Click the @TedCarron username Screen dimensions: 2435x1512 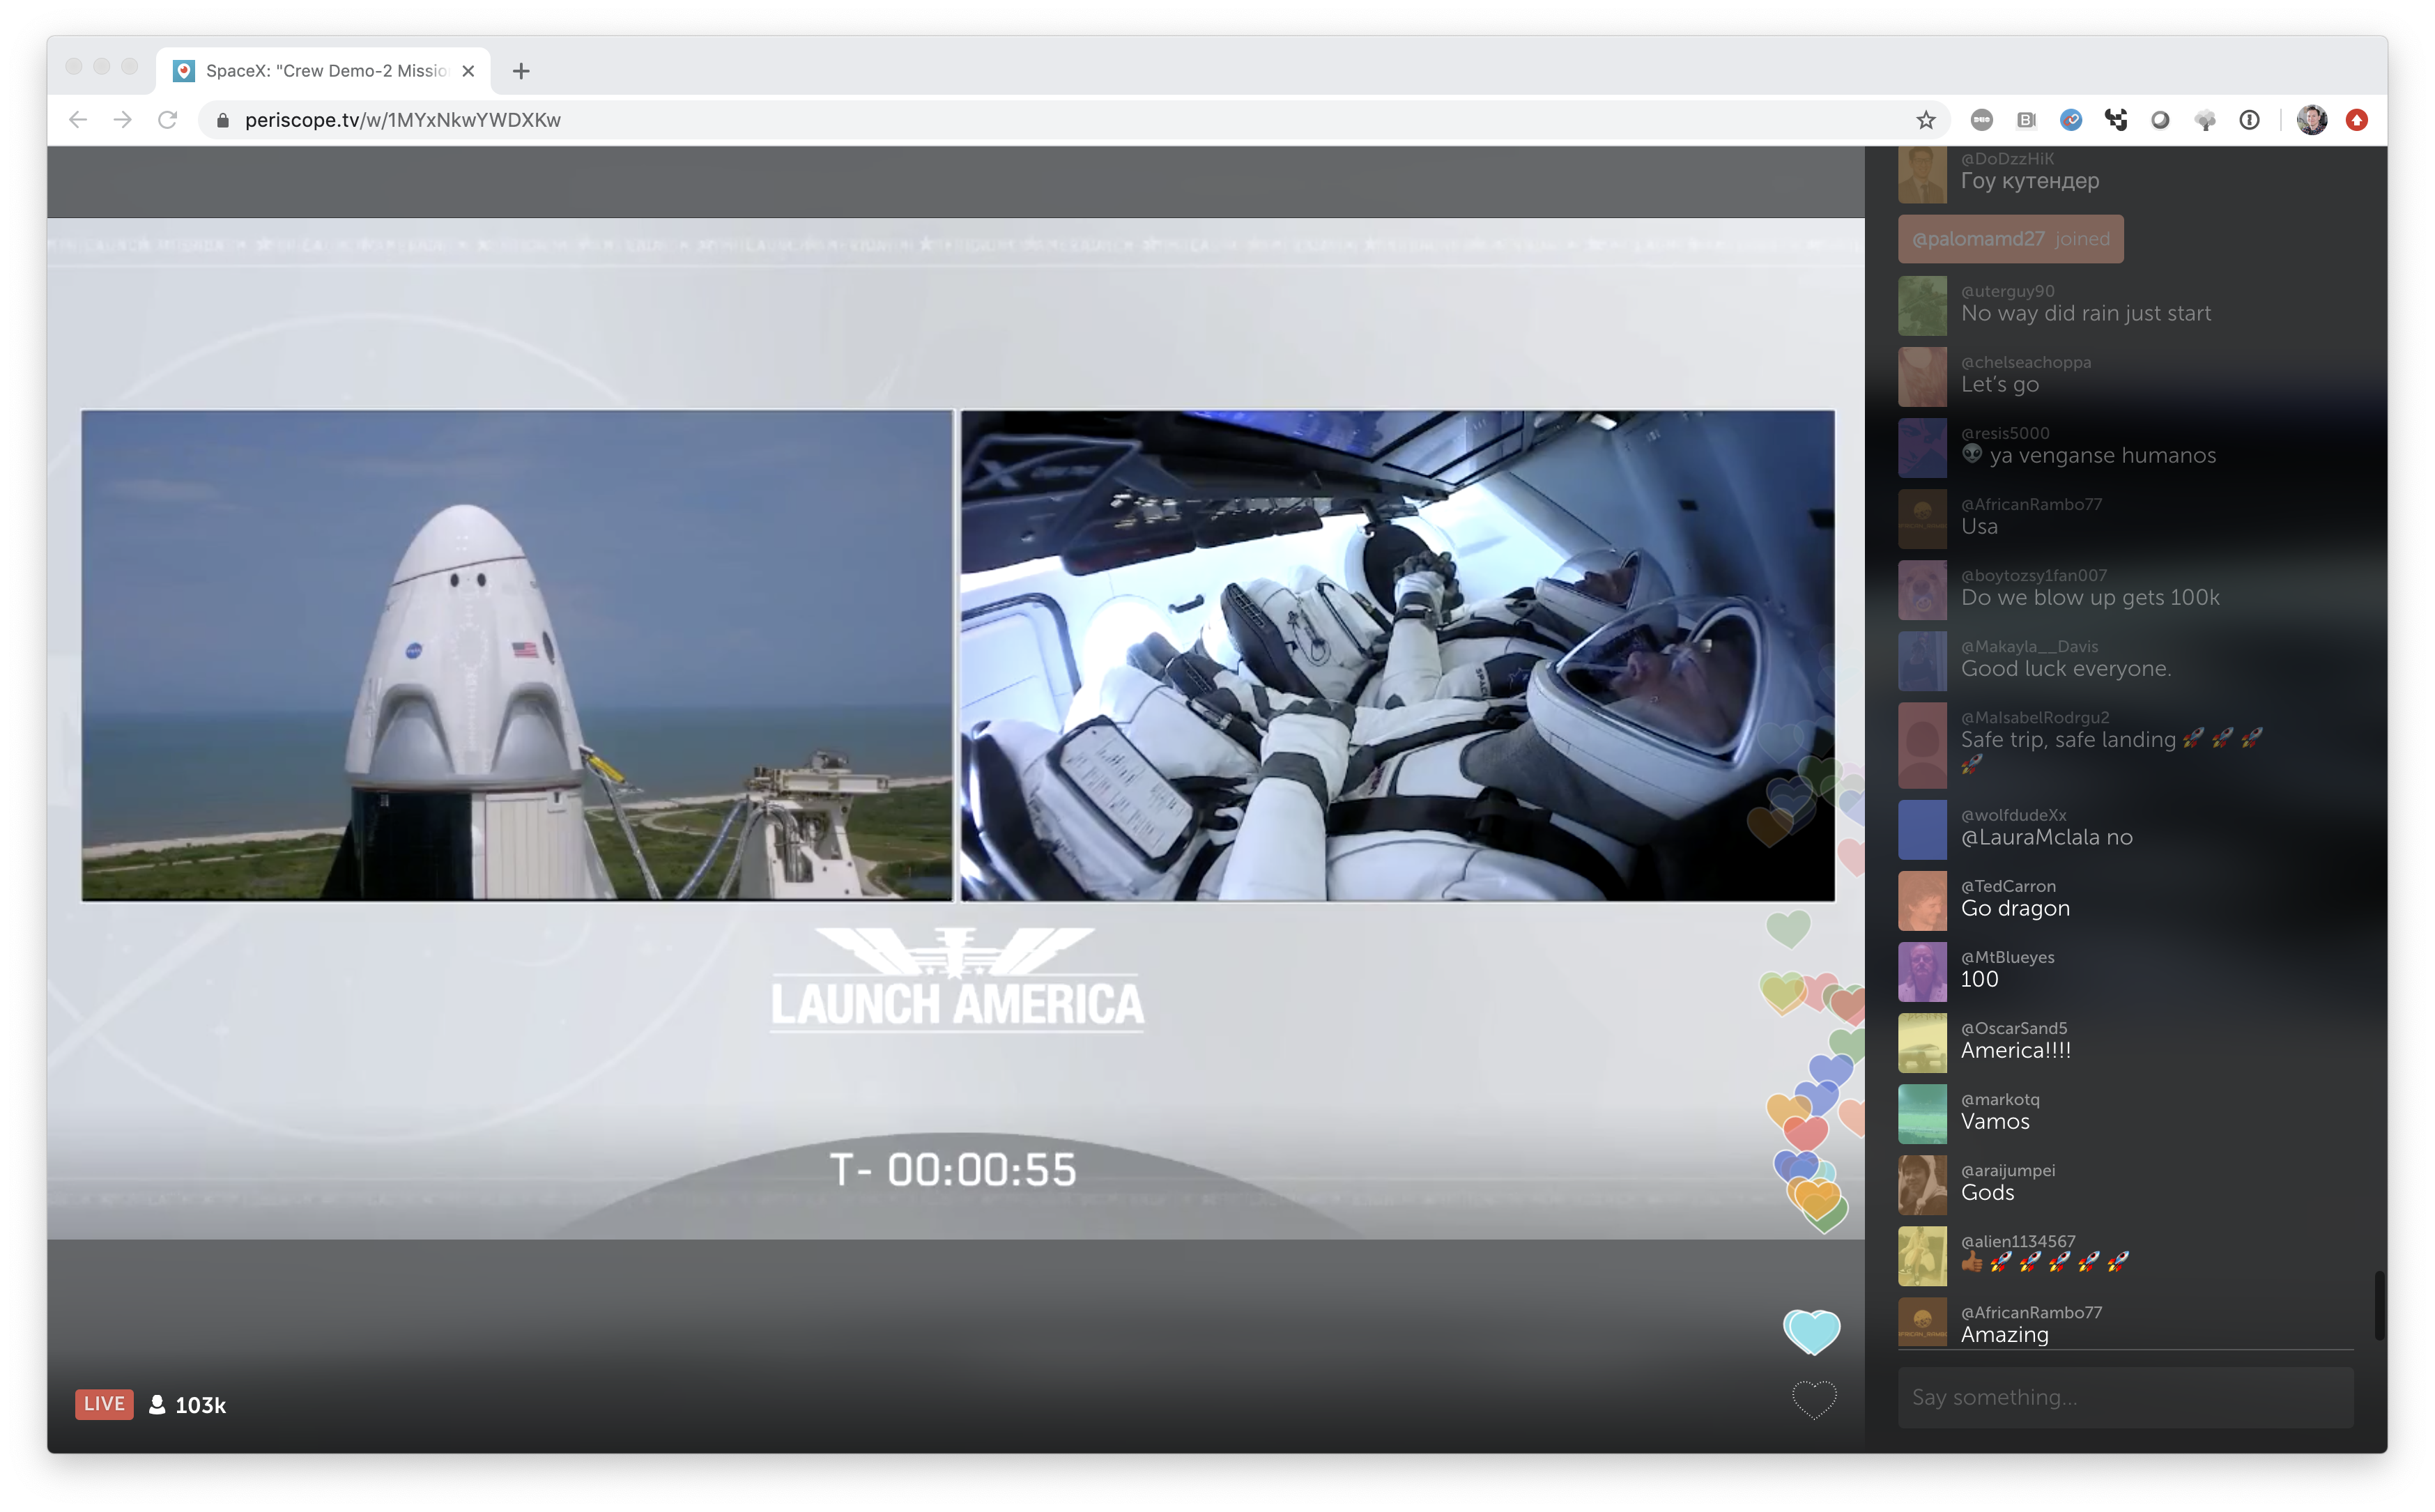coord(2008,886)
